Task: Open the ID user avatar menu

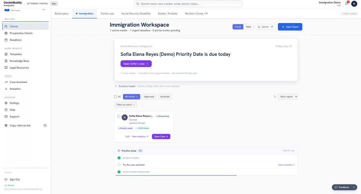Action: [354, 4]
